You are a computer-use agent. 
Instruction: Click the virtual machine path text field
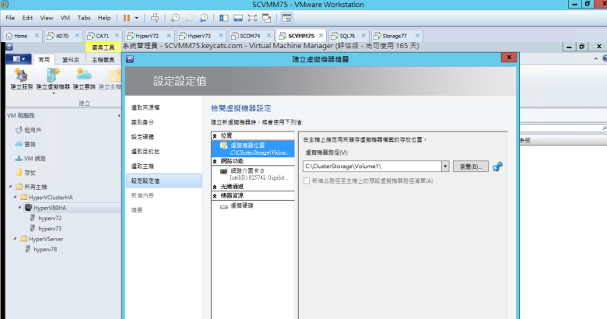click(x=371, y=167)
